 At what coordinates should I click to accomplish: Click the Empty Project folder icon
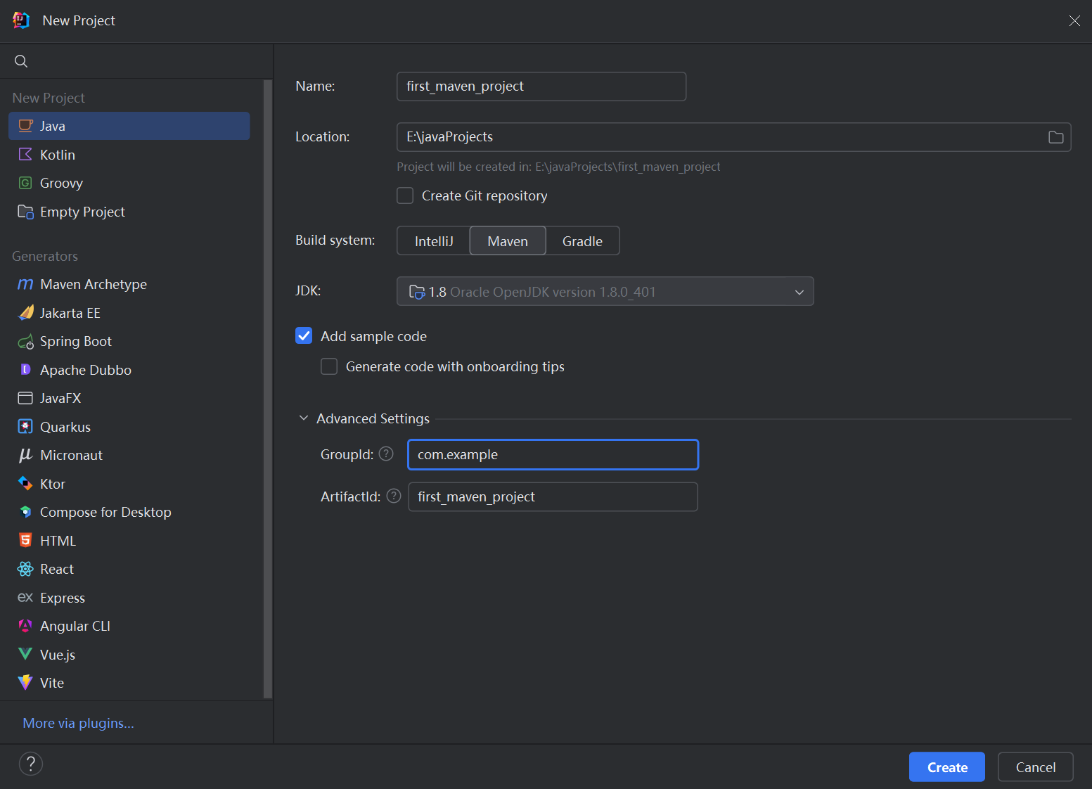coord(25,212)
